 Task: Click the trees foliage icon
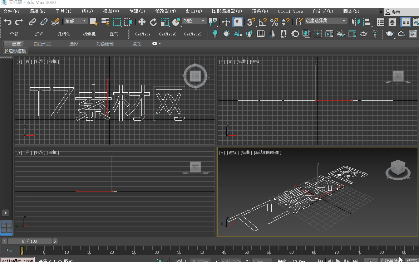tap(249, 34)
